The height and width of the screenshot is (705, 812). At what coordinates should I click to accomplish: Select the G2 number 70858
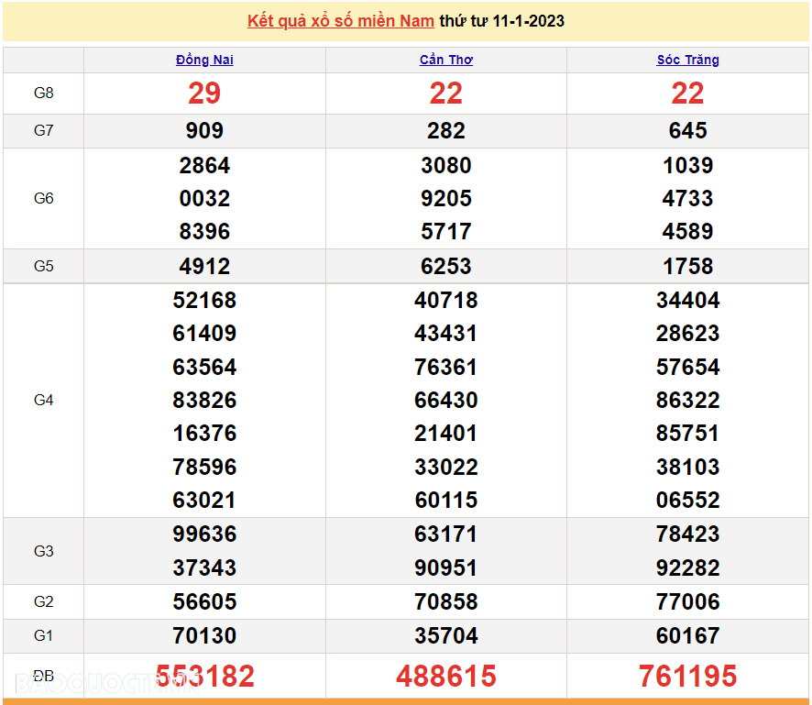(446, 602)
